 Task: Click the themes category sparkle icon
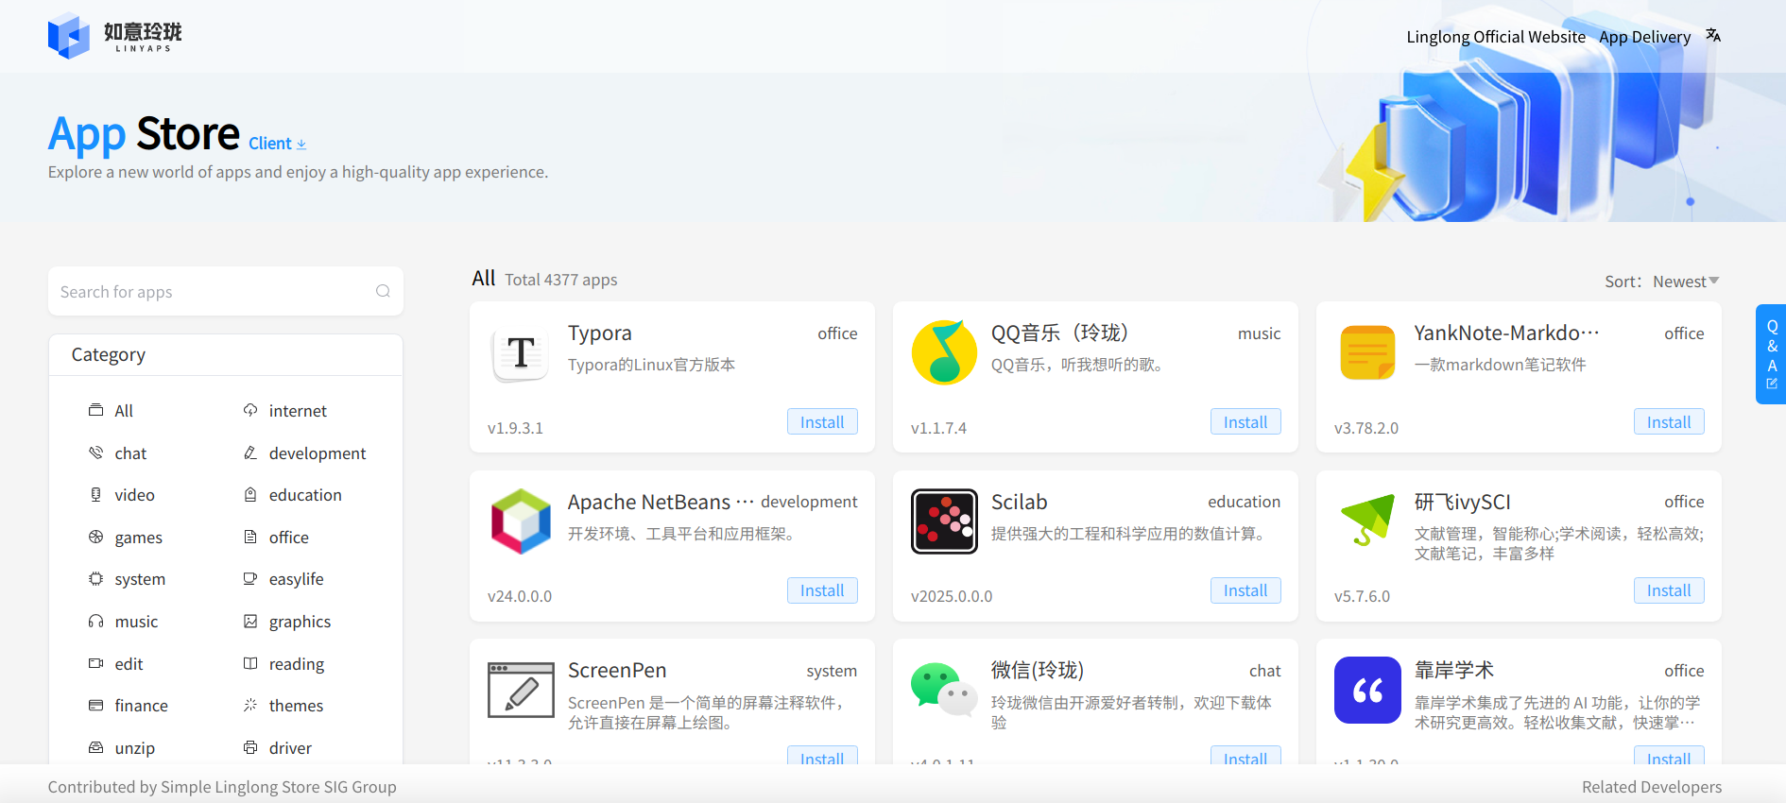[x=250, y=705]
